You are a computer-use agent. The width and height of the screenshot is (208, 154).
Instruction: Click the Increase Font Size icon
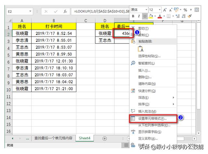[165, 10]
